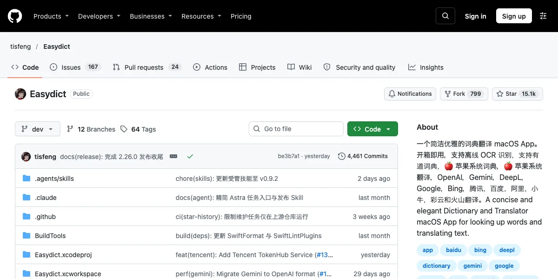Viewport: 558px width, 279px height.
Task: Open the tisfeng owner link in breadcrumb
Action: pos(20,46)
